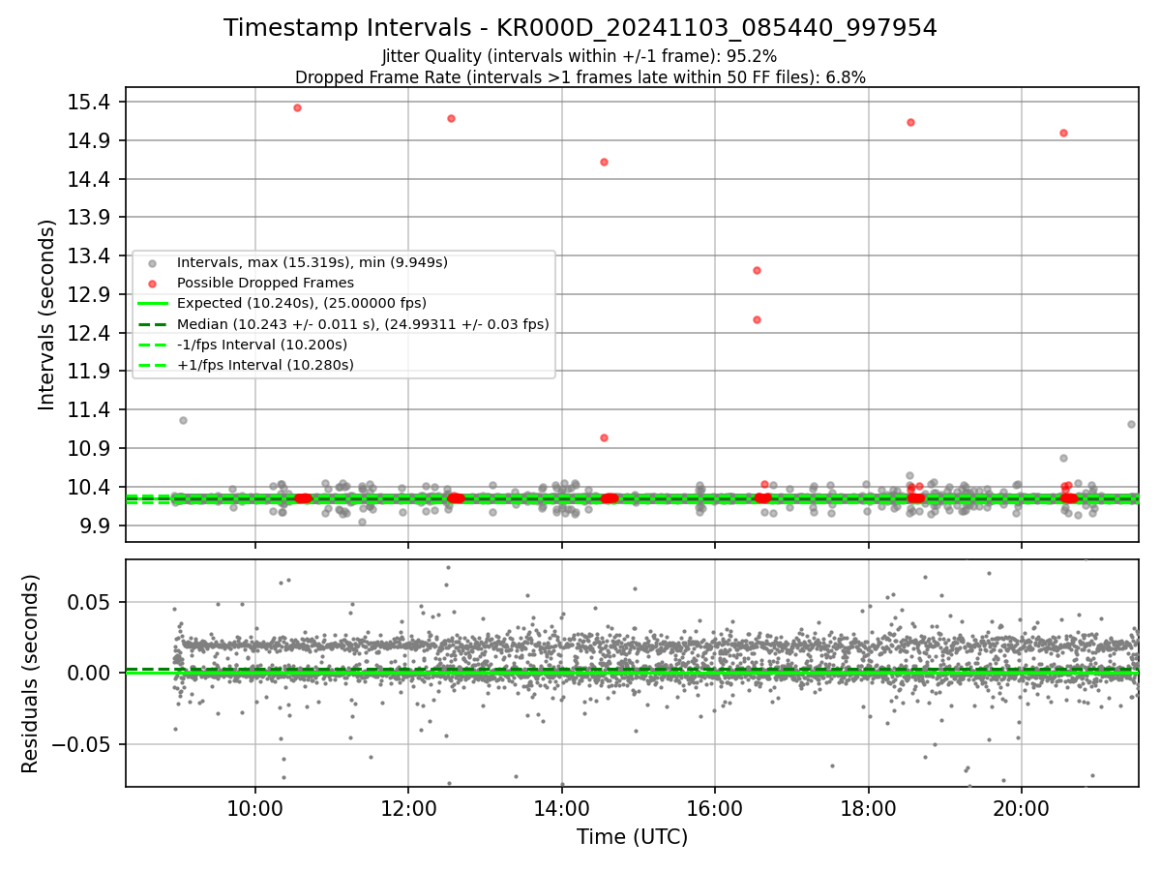Select the gray point at 11.2s at far right edge
Viewport: 1161px width, 871px height.
coord(1131,424)
